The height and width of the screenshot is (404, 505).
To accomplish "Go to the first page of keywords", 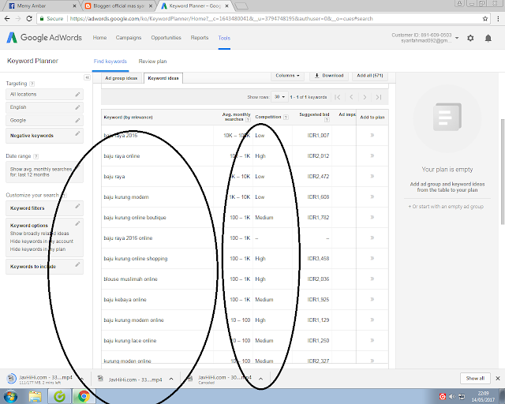I will click(x=337, y=97).
